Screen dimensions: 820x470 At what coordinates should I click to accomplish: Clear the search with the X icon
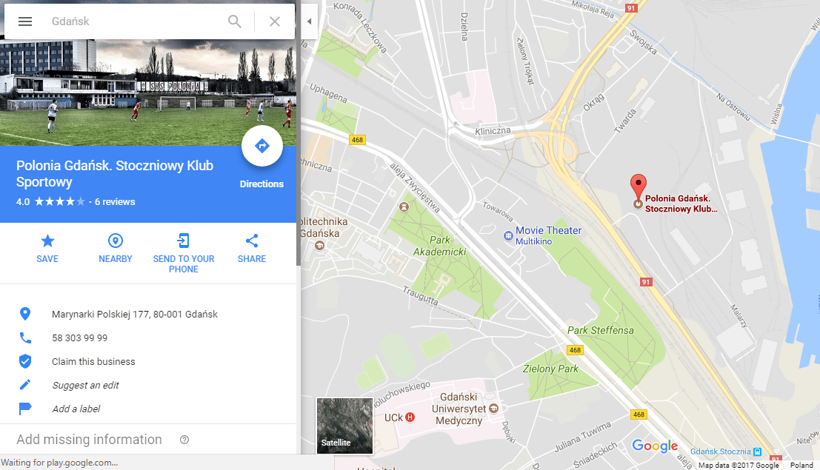275,21
